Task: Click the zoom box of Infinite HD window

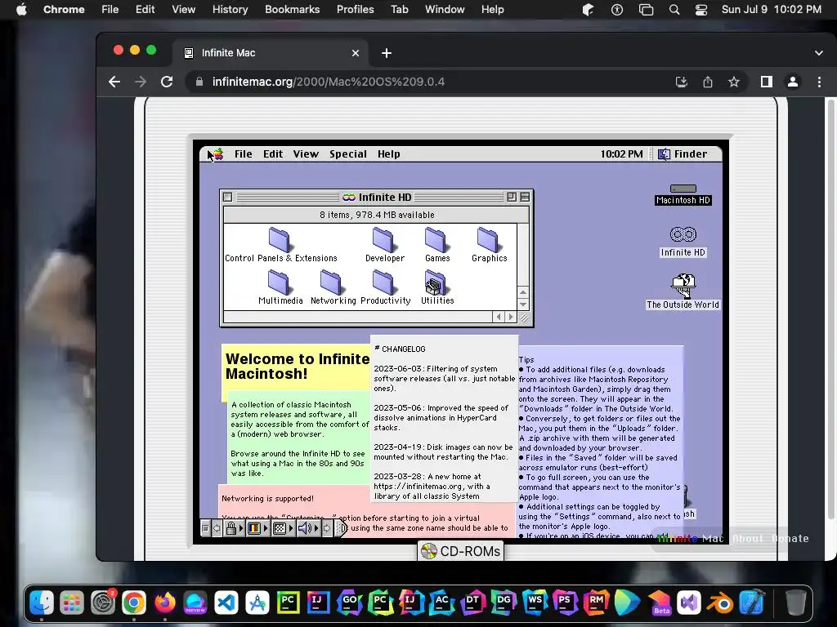Action: [512, 198]
